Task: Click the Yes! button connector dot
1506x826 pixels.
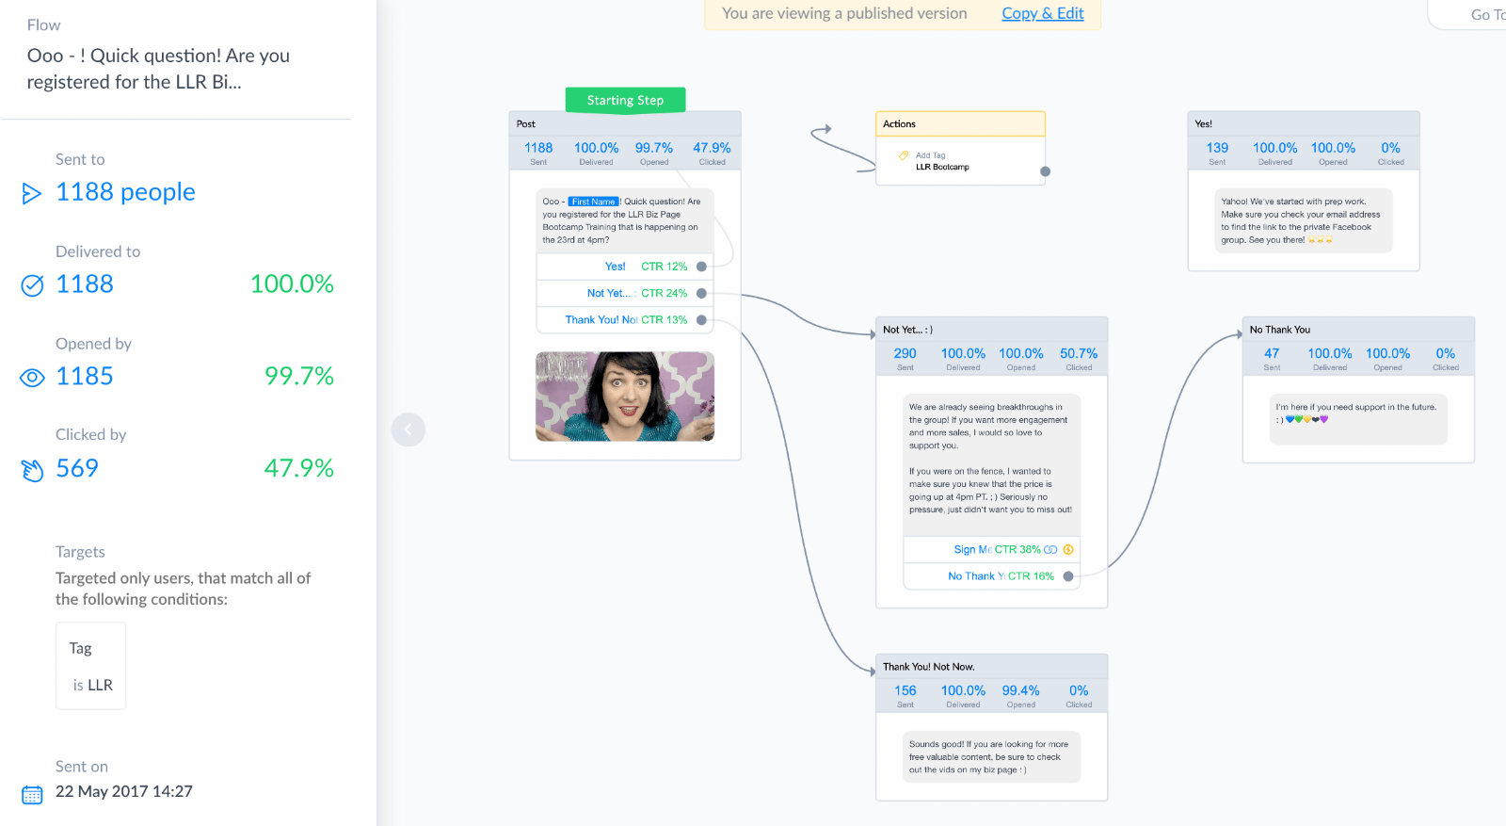Action: click(x=701, y=267)
